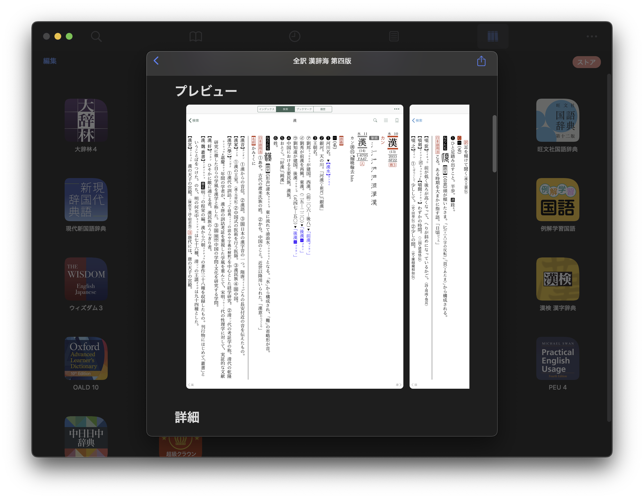Click the second partial preview screenshot
The width and height of the screenshot is (644, 499).
click(439, 247)
